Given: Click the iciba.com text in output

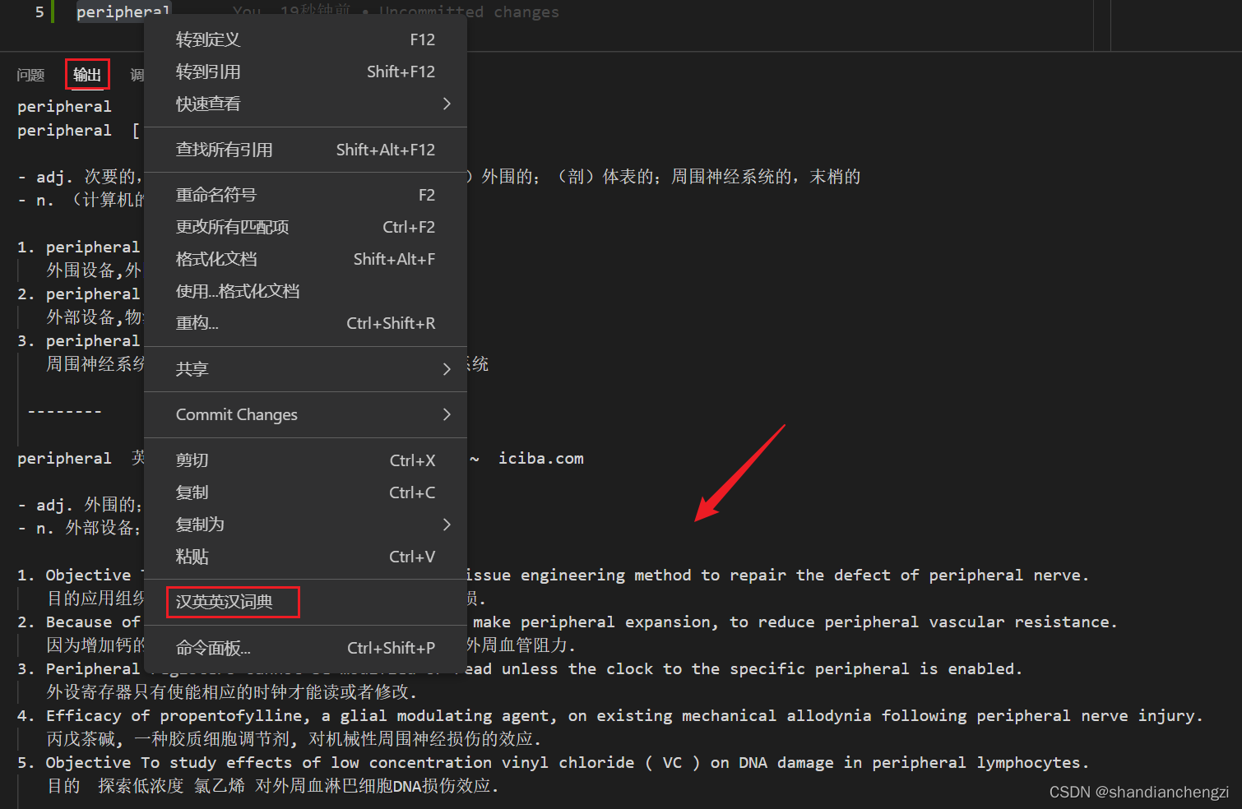Looking at the screenshot, I should [x=541, y=459].
